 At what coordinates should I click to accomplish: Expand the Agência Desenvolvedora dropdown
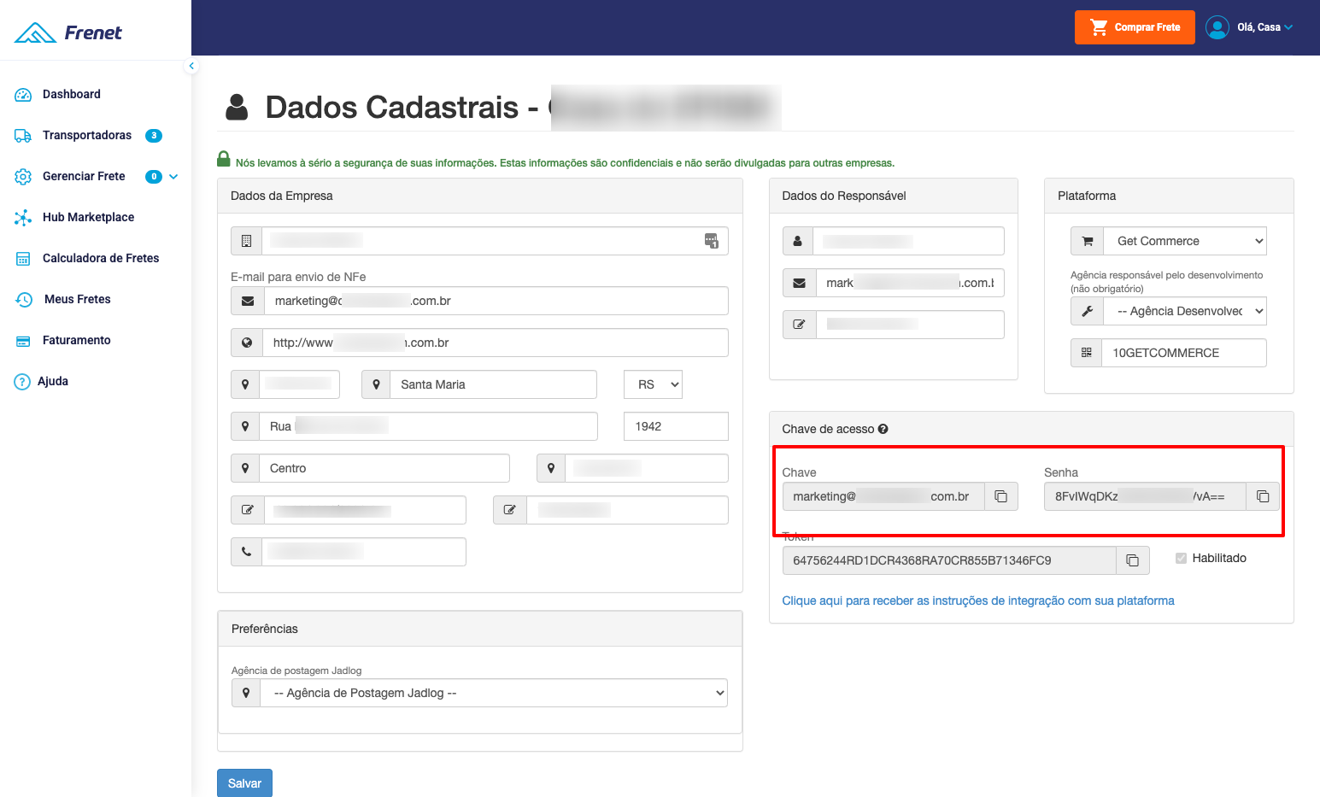[1184, 311]
